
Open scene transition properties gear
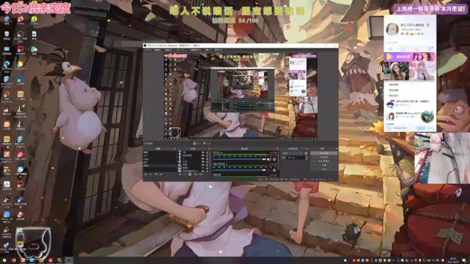[x=306, y=154]
